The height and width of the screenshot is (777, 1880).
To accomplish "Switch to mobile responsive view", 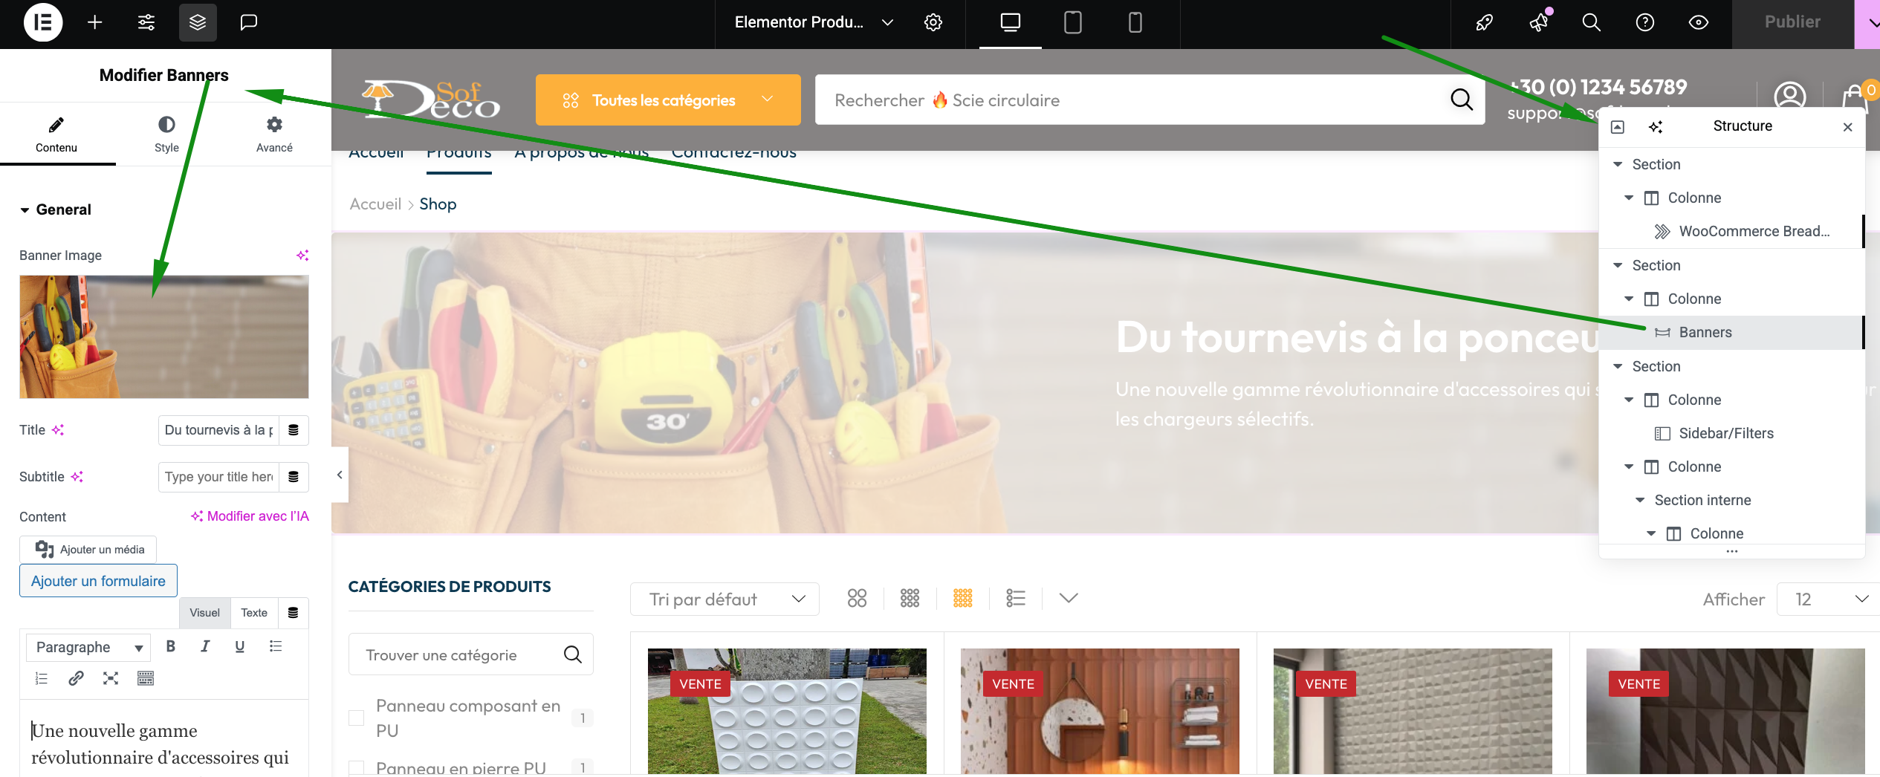I will pos(1135,22).
